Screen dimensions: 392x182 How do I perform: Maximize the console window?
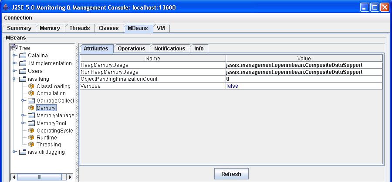pos(375,7)
